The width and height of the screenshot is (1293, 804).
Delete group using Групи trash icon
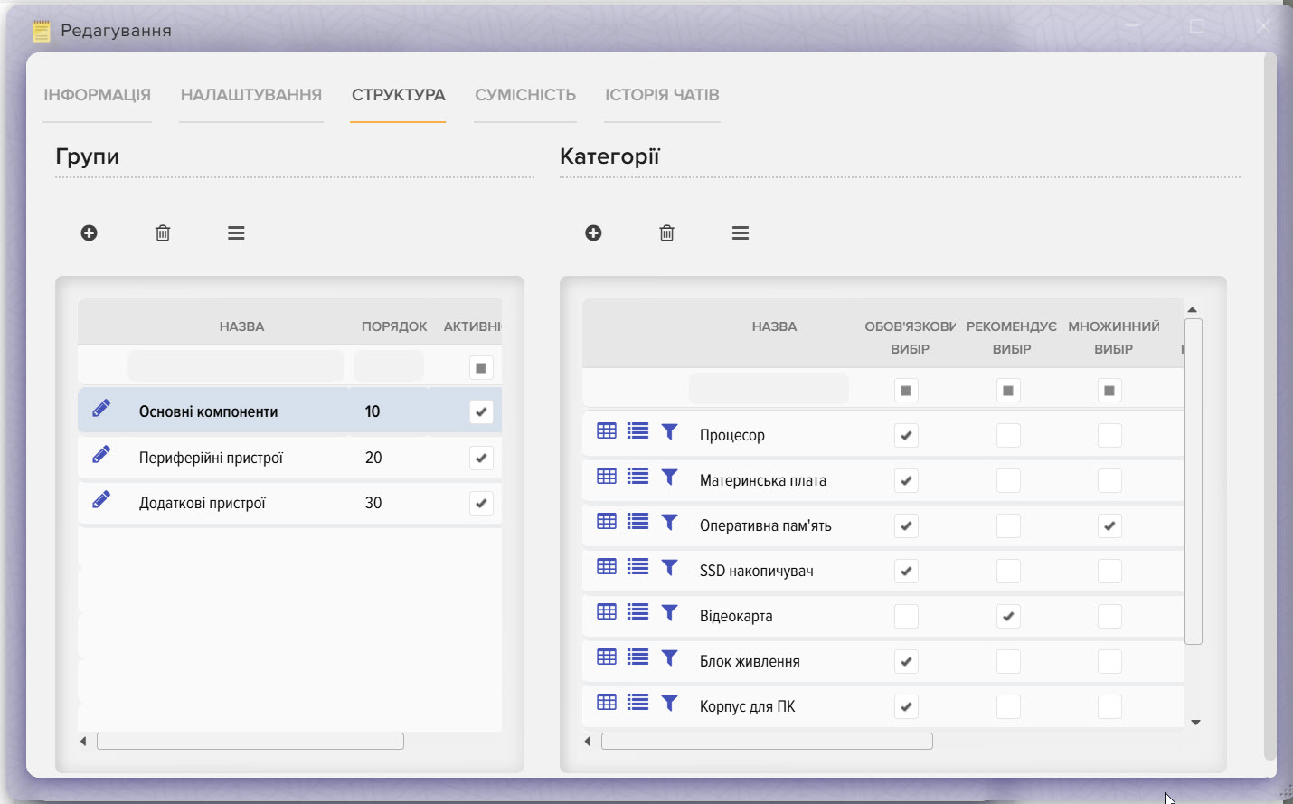tap(163, 233)
